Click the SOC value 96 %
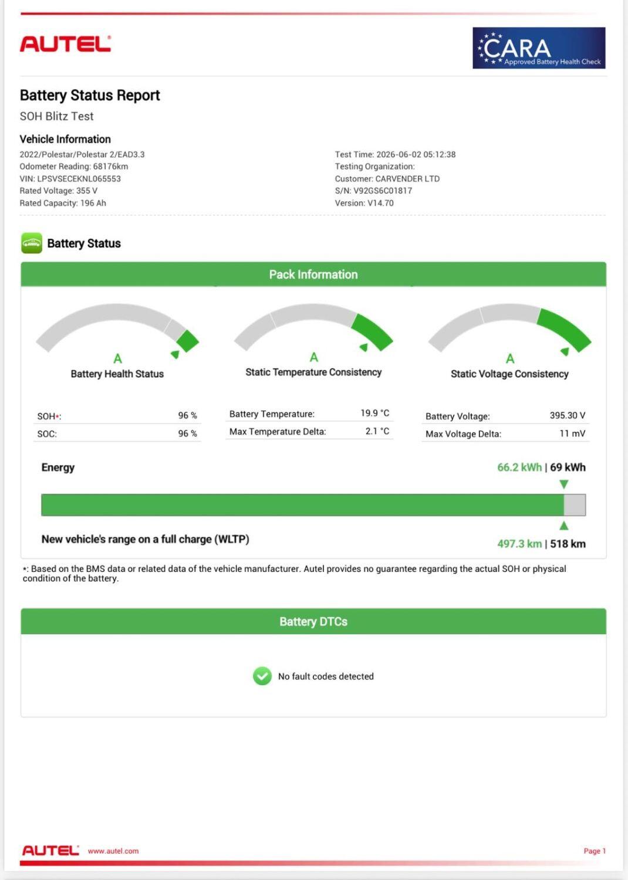Screen dimensions: 628x880 [188, 434]
